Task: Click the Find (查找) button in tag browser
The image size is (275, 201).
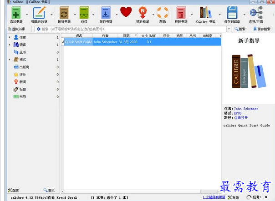Action: click(49, 190)
